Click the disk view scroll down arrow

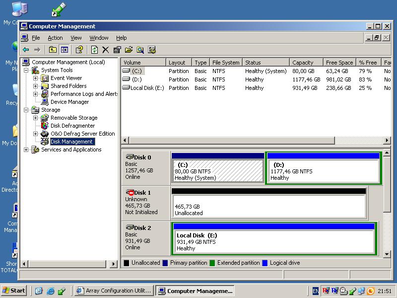tap(387, 254)
